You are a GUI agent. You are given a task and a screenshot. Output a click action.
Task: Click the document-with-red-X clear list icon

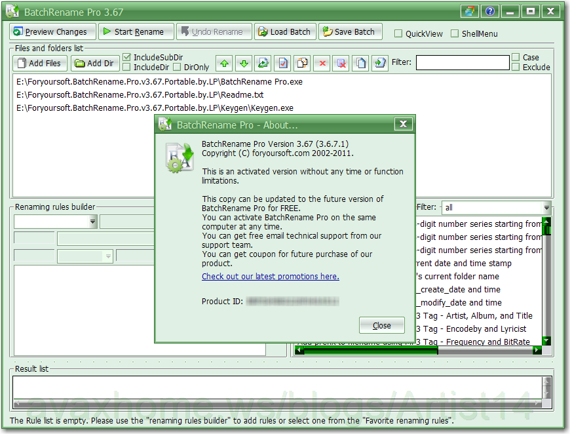(x=341, y=64)
